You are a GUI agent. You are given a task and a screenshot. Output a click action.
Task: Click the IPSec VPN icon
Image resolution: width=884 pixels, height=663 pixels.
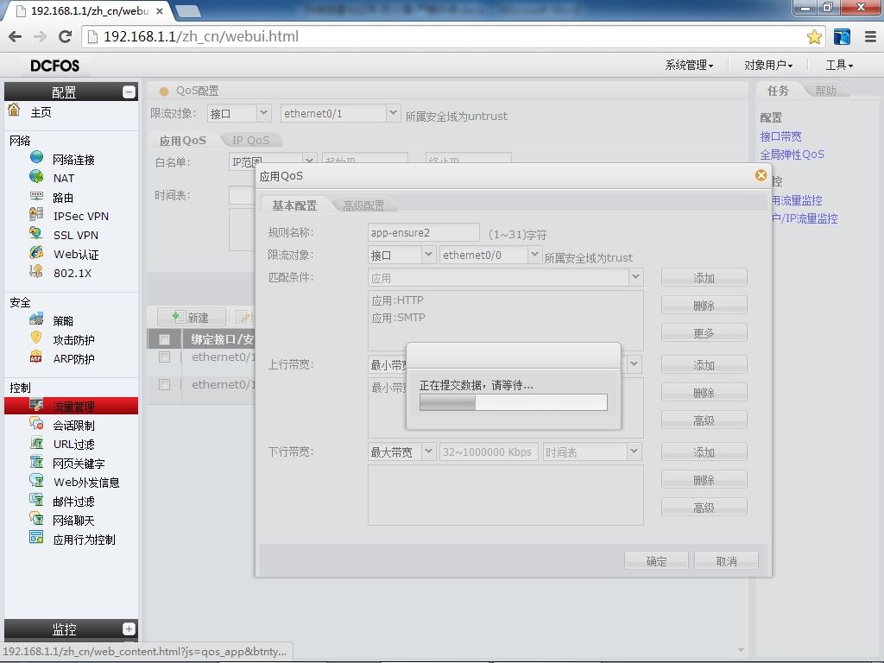pyautogui.click(x=36, y=214)
